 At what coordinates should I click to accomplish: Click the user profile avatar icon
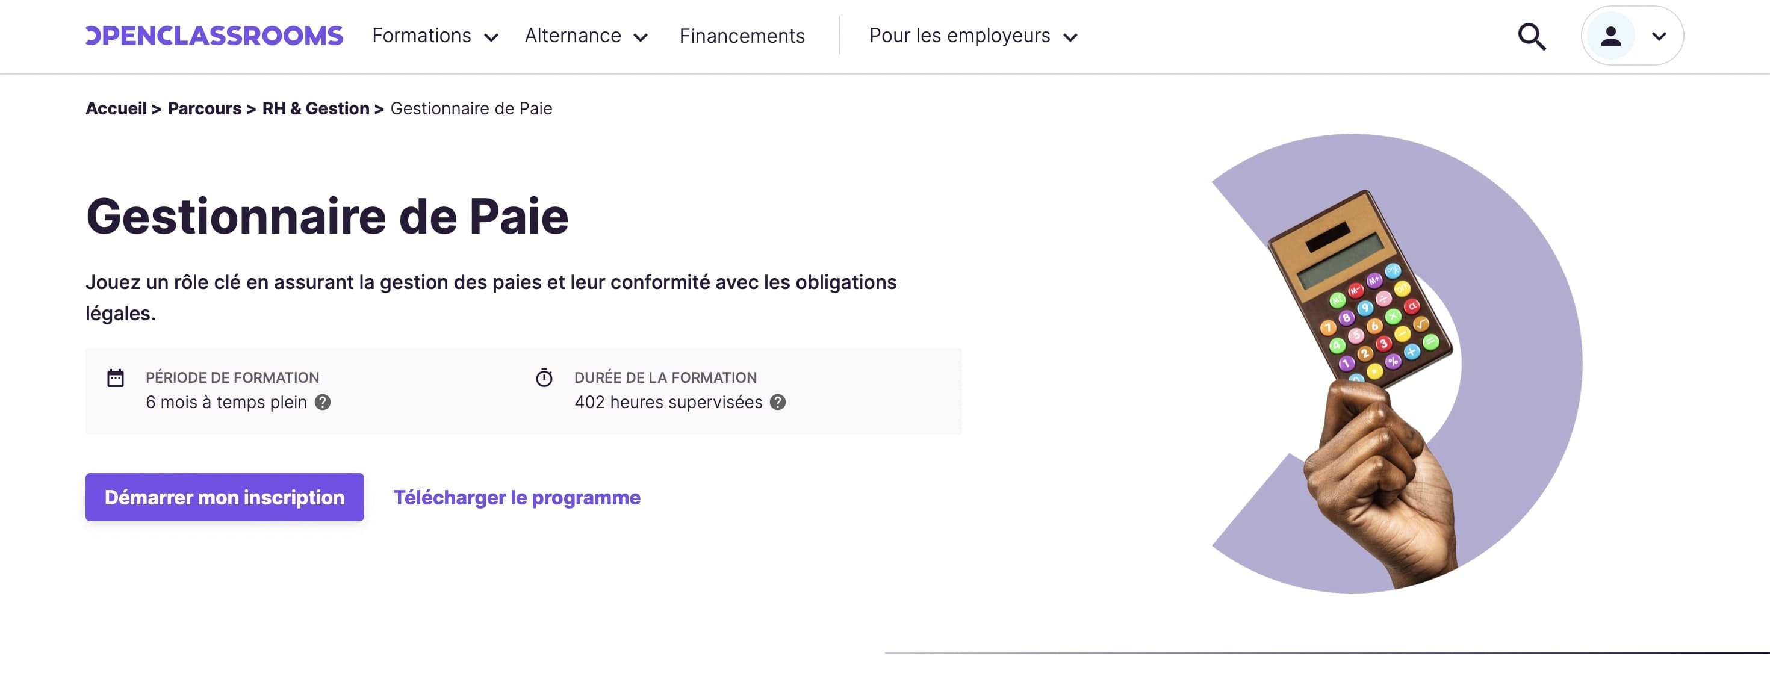tap(1610, 36)
